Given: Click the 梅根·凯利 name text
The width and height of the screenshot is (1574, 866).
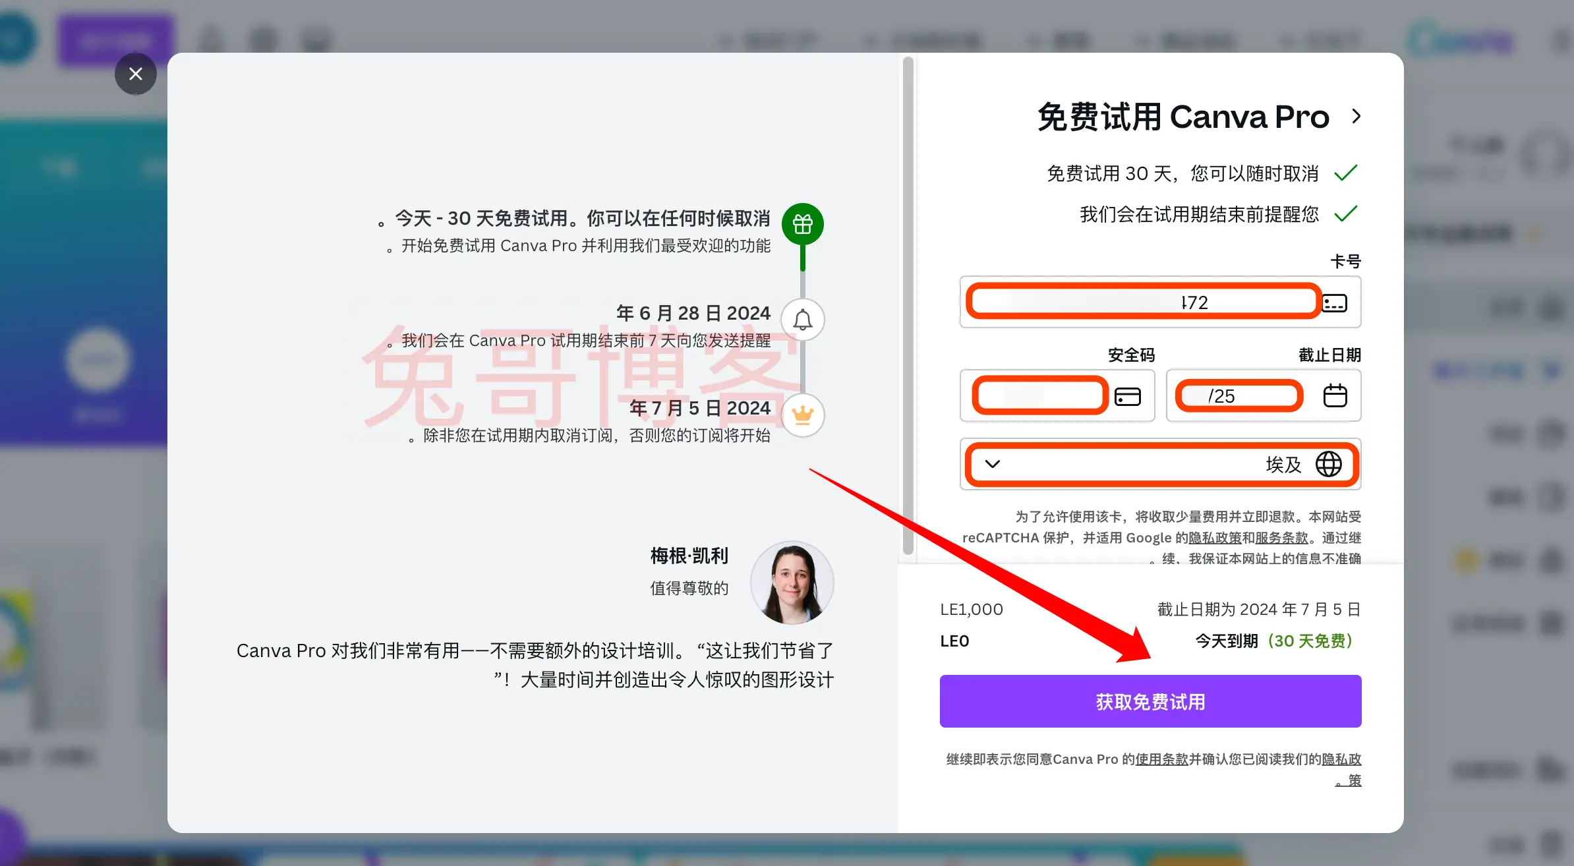Looking at the screenshot, I should click(x=689, y=556).
